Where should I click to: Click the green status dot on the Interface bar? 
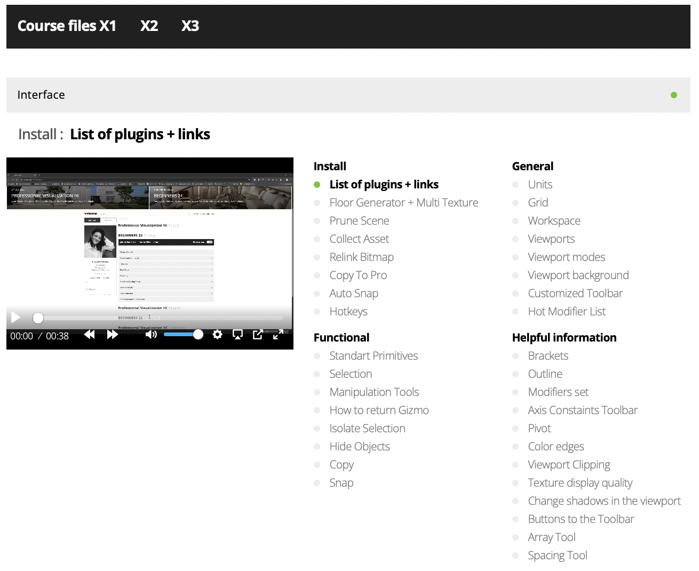point(674,94)
